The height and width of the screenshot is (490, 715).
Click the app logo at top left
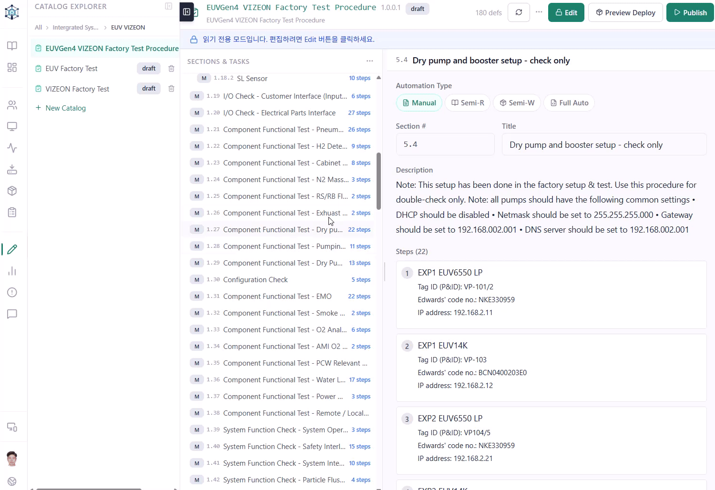click(x=12, y=12)
